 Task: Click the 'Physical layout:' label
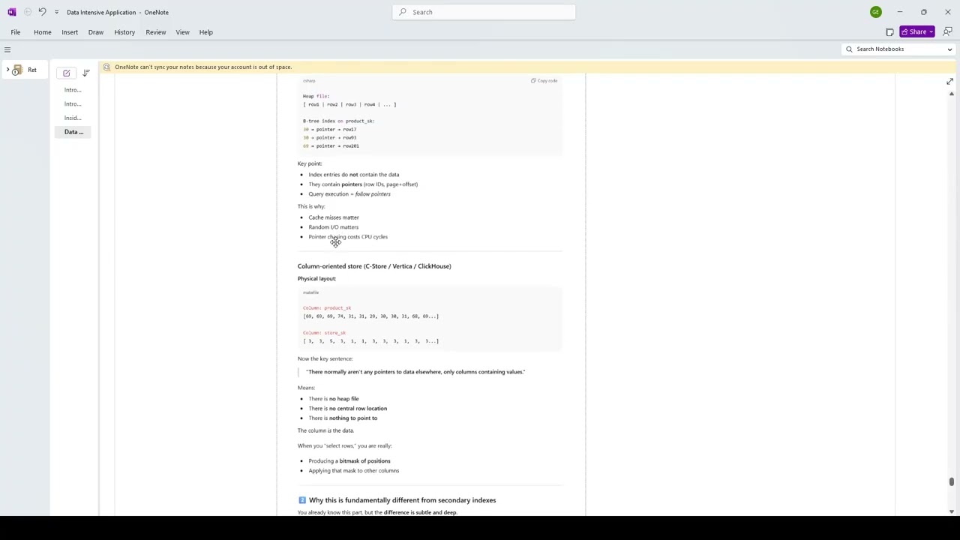point(316,279)
